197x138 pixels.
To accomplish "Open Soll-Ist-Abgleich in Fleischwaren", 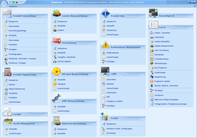I will [64, 61].
